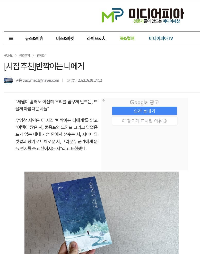Click the HOME breadcrumb link
The height and width of the screenshot is (254, 200).
point(8,55)
